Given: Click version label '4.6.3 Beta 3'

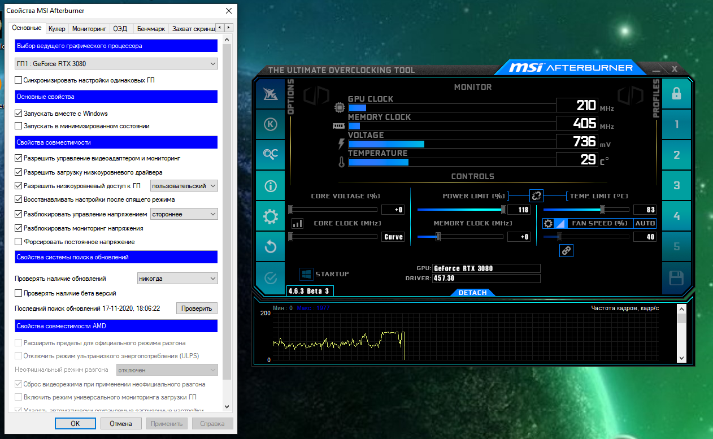Looking at the screenshot, I should pyautogui.click(x=310, y=291).
